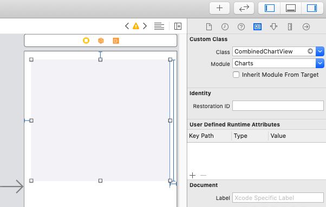The height and width of the screenshot is (207, 326).
Task: Toggle the Inspectors right panel
Action: coord(312,8)
